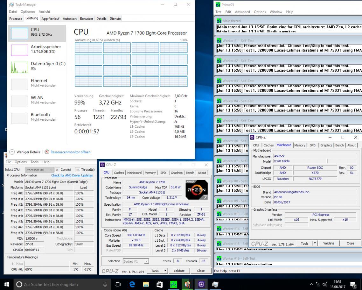Click the Ryzen 7 logo in CPU-Z
Viewport: 362px width, 290px height.
coord(197,190)
